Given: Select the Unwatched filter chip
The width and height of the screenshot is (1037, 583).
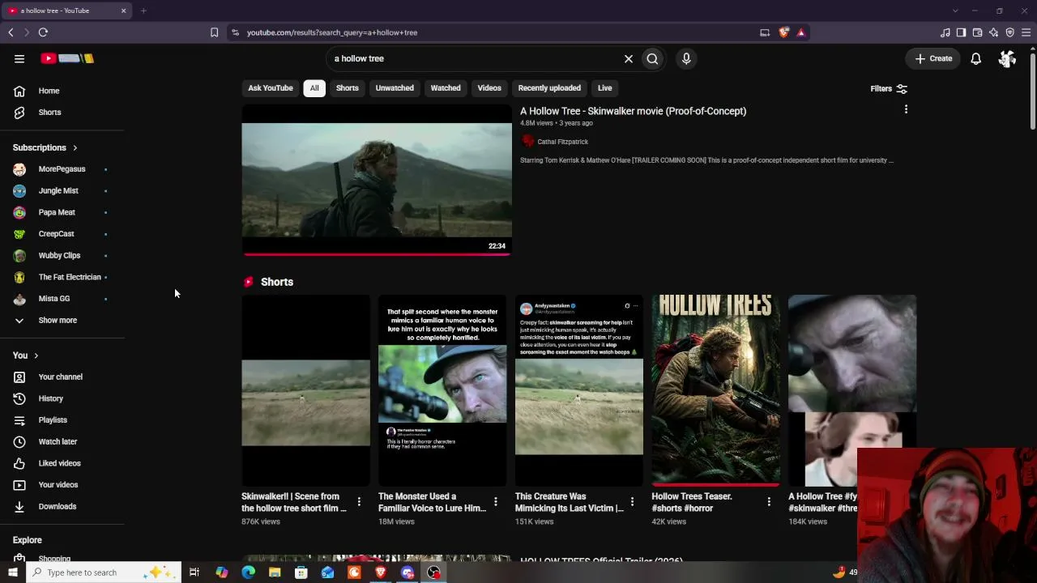Looking at the screenshot, I should 395,88.
